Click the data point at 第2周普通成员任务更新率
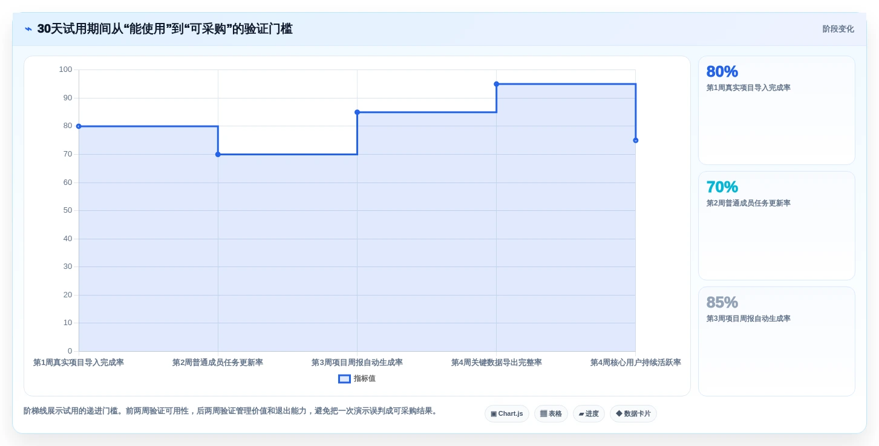This screenshot has width=879, height=446. pos(218,155)
